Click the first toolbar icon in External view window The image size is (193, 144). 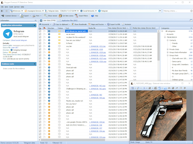click(132, 88)
